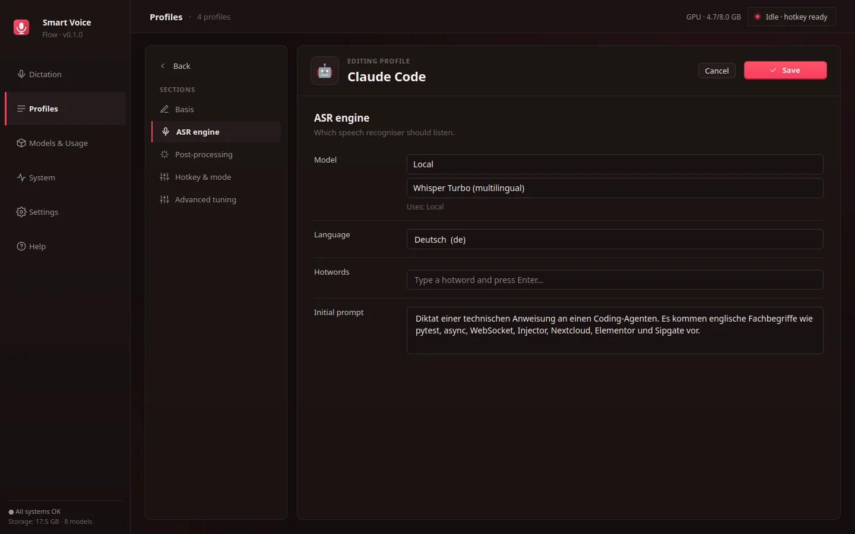Cancel editing the profile
Image resolution: width=855 pixels, height=534 pixels.
[717, 71]
